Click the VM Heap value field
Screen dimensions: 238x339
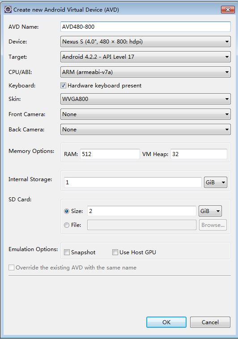click(199, 154)
